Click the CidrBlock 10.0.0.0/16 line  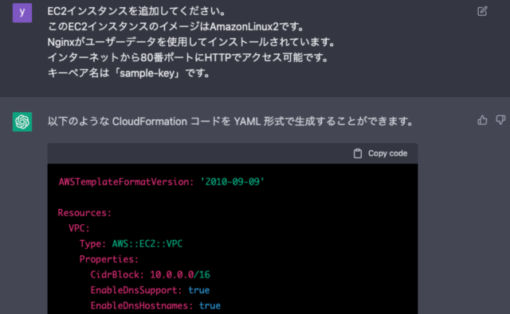[x=151, y=275]
